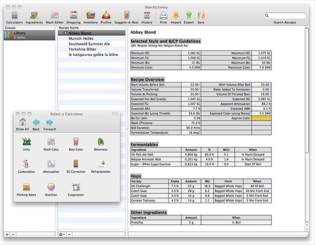Select the Abbey Blond recipe row

92,33
